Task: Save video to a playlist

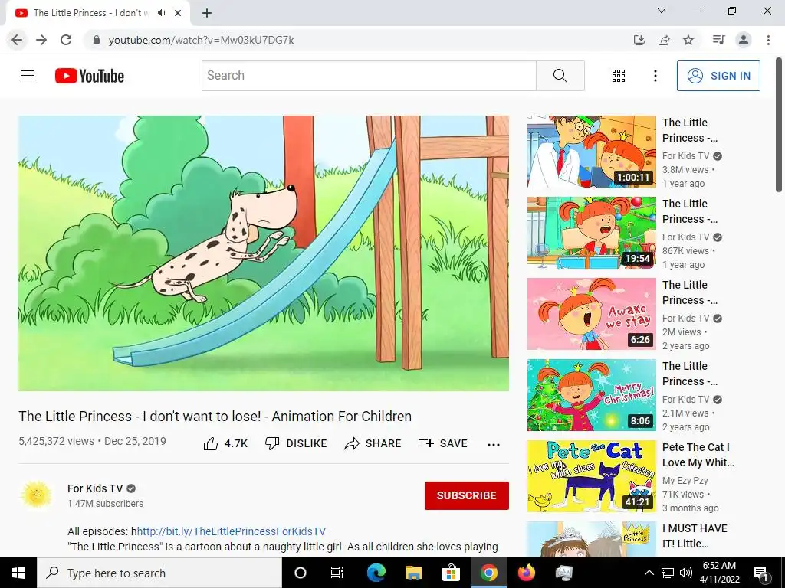Action: pyautogui.click(x=442, y=443)
